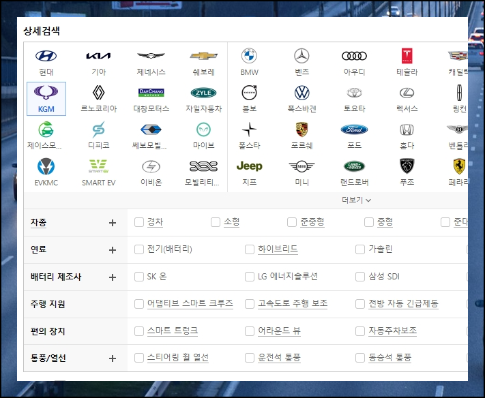The image size is (485, 398).
Task: Pick the Peugeot (푸조) logo
Action: (407, 166)
